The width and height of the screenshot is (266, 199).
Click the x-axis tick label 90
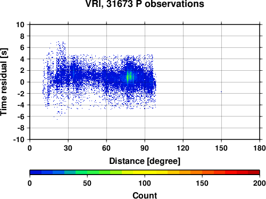click(x=145, y=148)
